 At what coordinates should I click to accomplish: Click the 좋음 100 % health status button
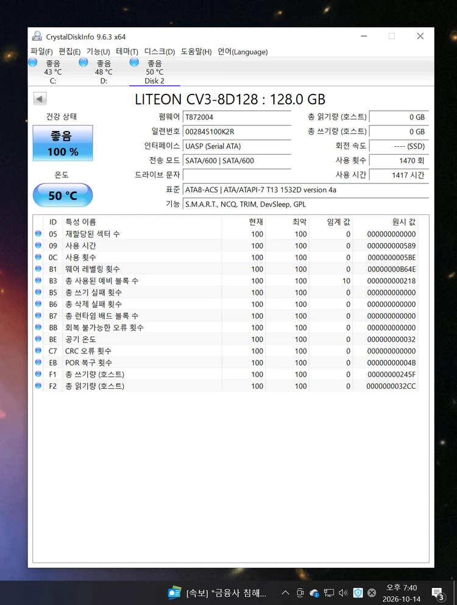tap(63, 143)
